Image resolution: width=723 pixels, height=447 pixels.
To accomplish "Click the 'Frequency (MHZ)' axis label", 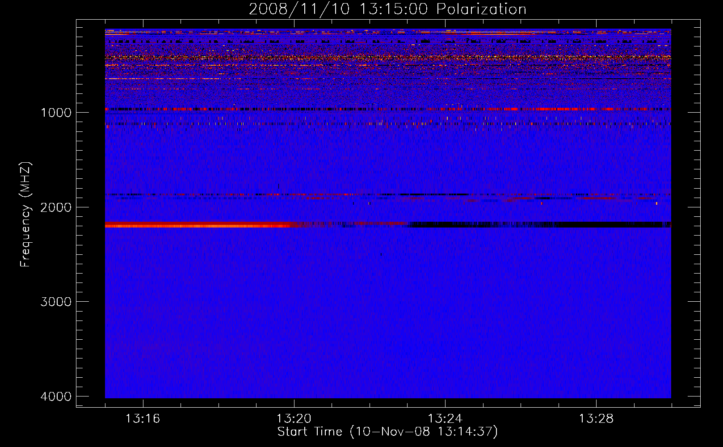I will pyautogui.click(x=25, y=215).
